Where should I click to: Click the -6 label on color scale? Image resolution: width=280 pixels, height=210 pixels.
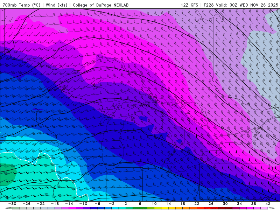coord(98,204)
